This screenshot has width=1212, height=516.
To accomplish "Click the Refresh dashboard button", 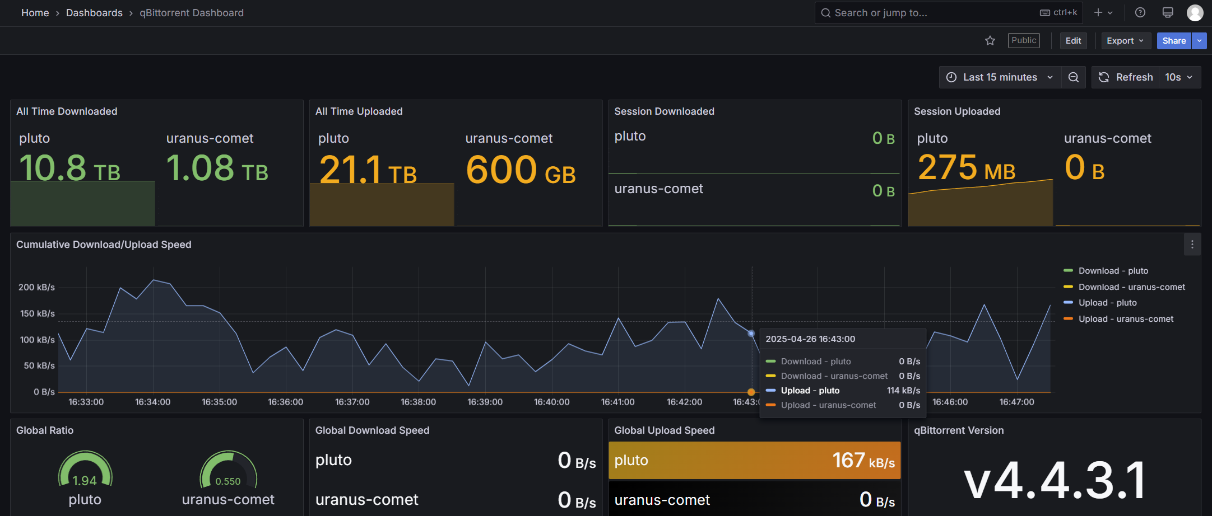I will point(1126,77).
